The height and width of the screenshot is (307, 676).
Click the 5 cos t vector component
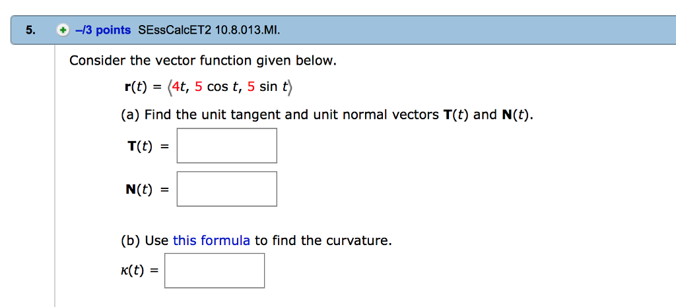pyautogui.click(x=217, y=87)
